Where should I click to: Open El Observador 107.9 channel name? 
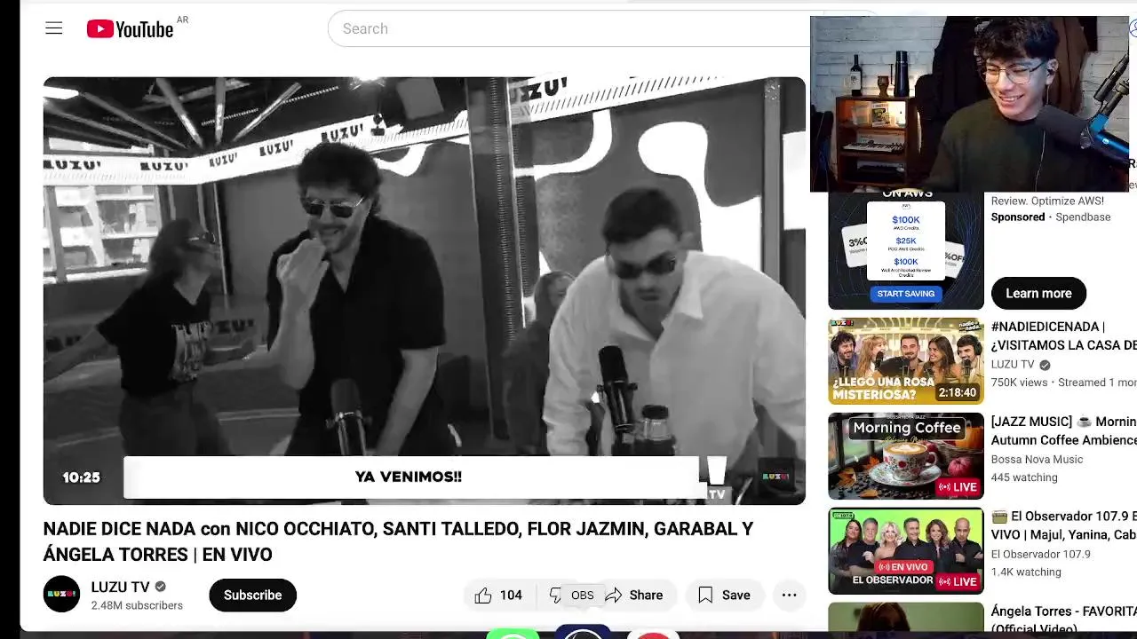pos(1040,554)
